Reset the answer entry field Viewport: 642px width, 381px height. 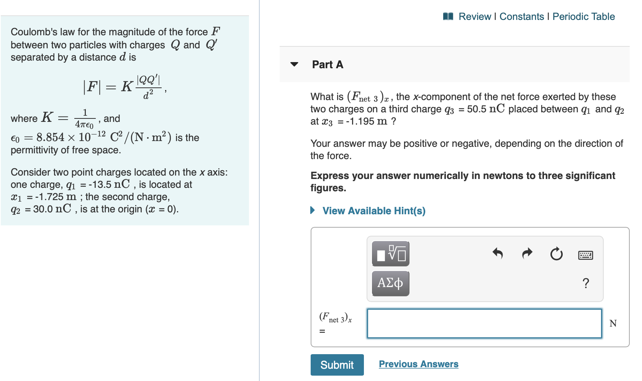click(x=556, y=254)
